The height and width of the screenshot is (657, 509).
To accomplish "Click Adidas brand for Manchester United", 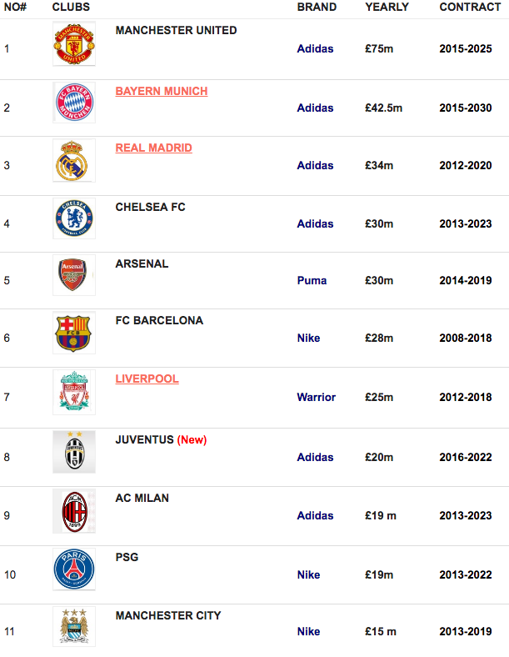I will pos(315,48).
